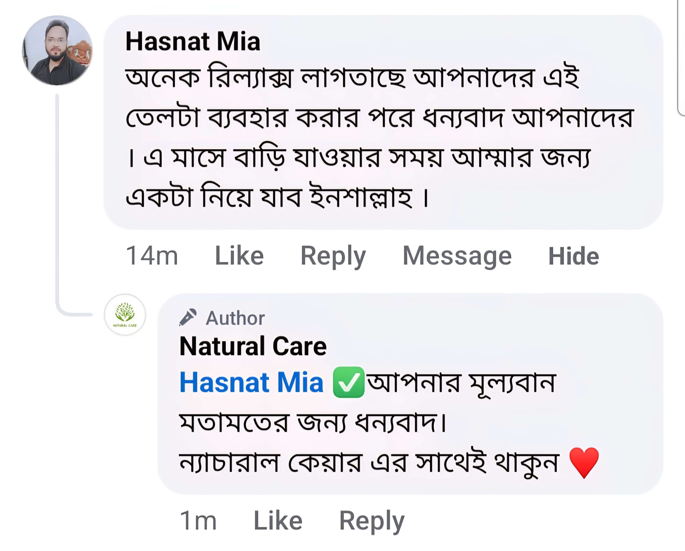Reply to Hasnat Mia's comment
This screenshot has width=685, height=551.
(x=333, y=256)
